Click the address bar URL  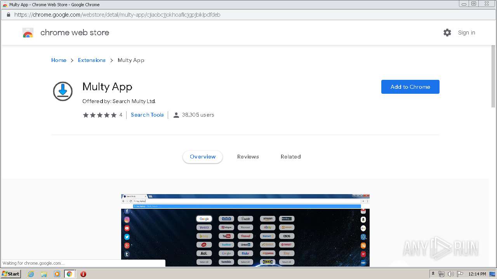[x=117, y=15]
